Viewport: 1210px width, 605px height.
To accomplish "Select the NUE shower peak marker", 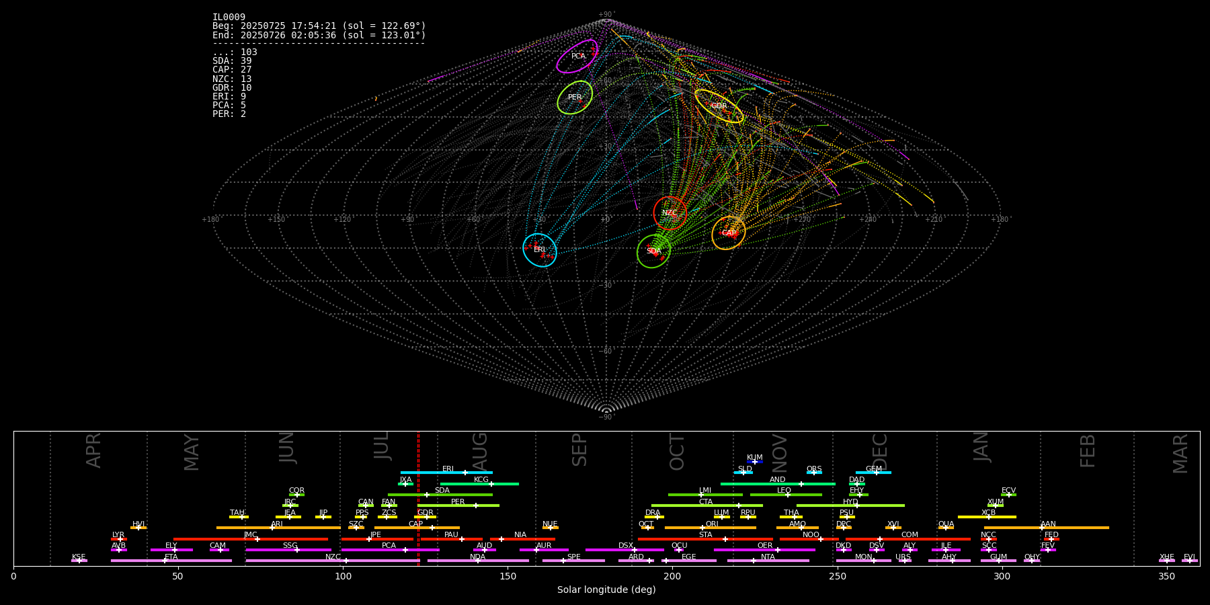I will coord(550,528).
